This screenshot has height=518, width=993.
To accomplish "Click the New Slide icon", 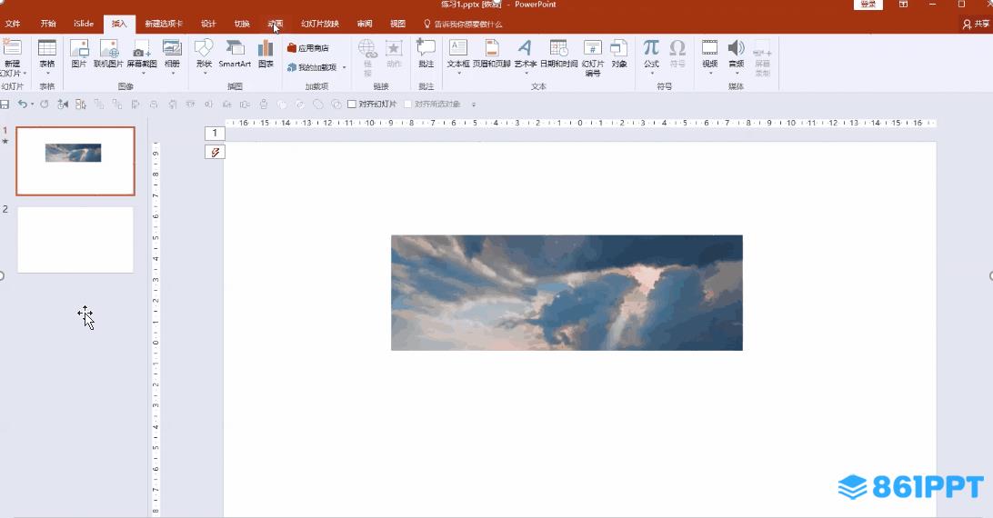I will coord(12,47).
